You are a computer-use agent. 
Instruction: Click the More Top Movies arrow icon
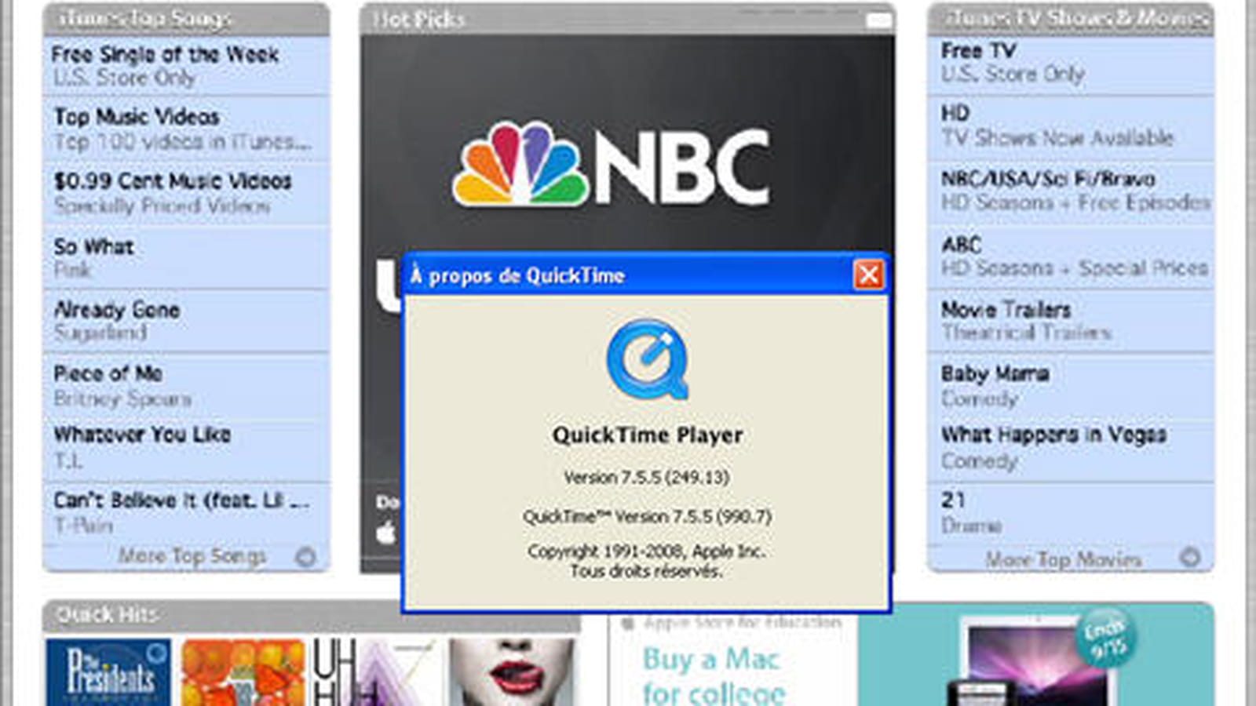click(x=1190, y=558)
